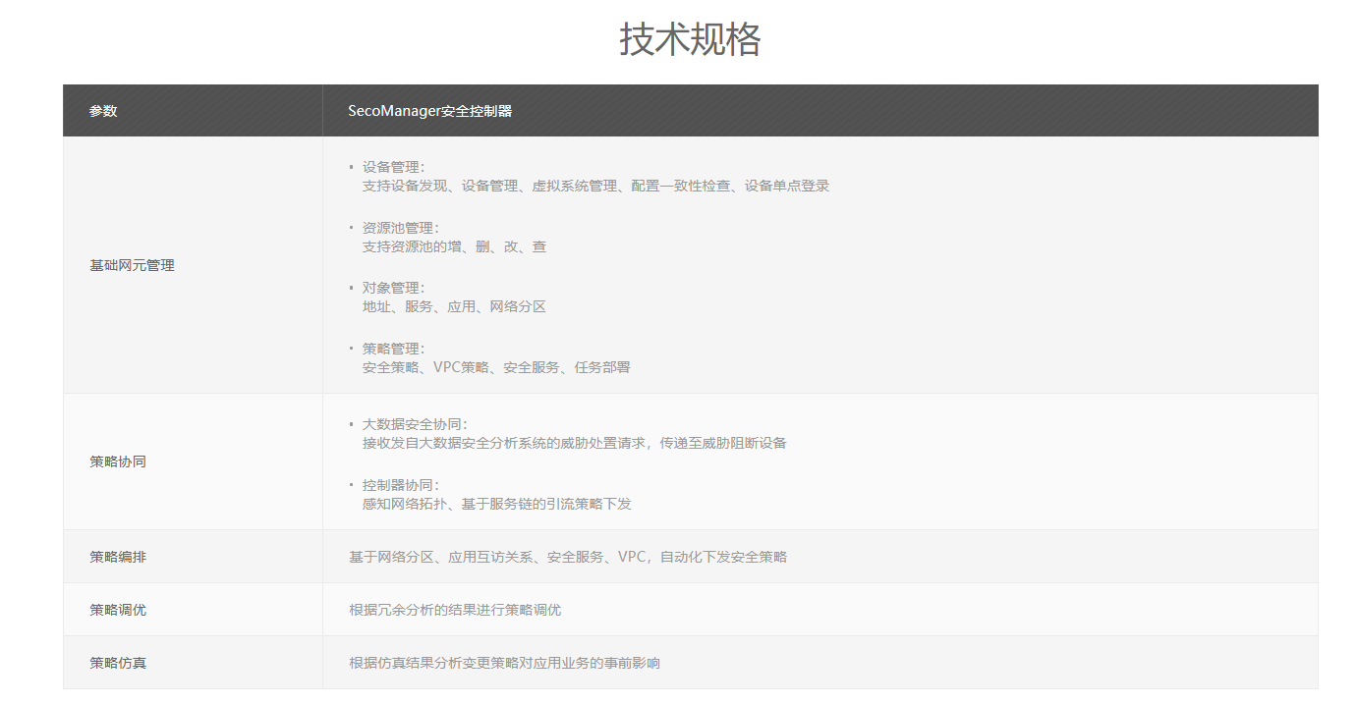The image size is (1356, 705).
Task: Select the 策略管理 bullet title
Action: [x=393, y=349]
